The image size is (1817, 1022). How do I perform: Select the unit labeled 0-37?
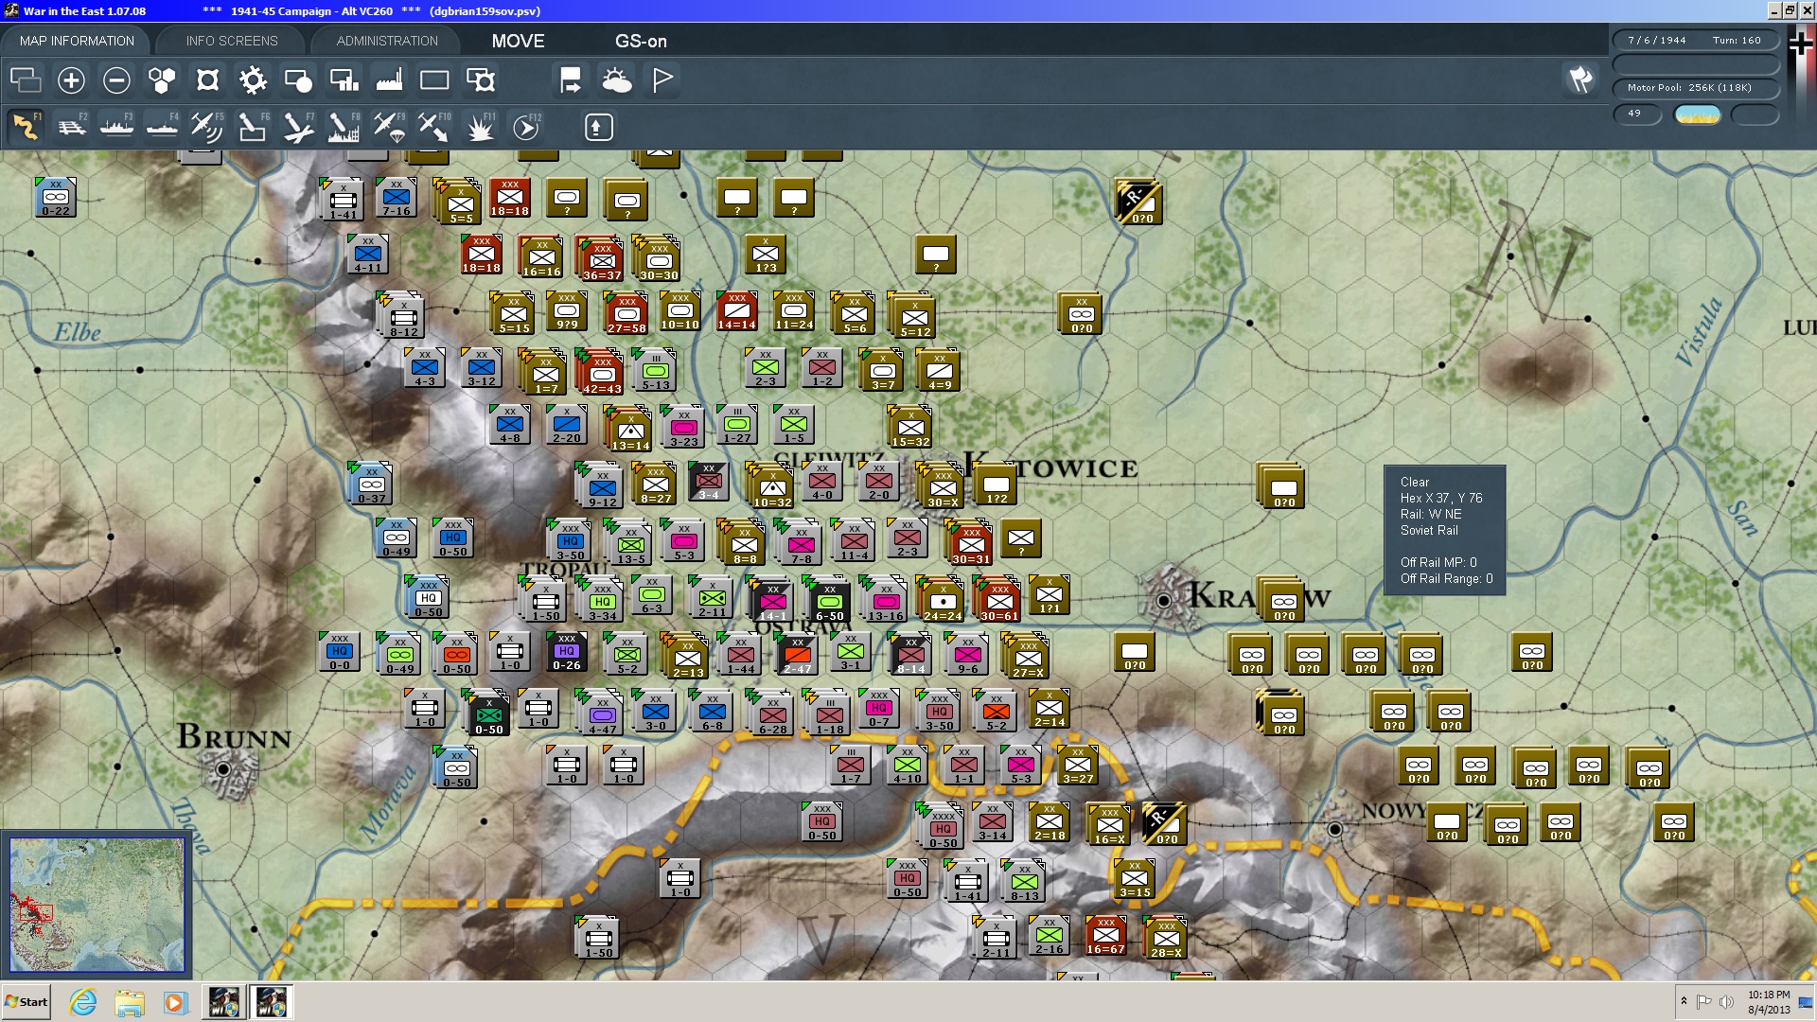click(371, 484)
